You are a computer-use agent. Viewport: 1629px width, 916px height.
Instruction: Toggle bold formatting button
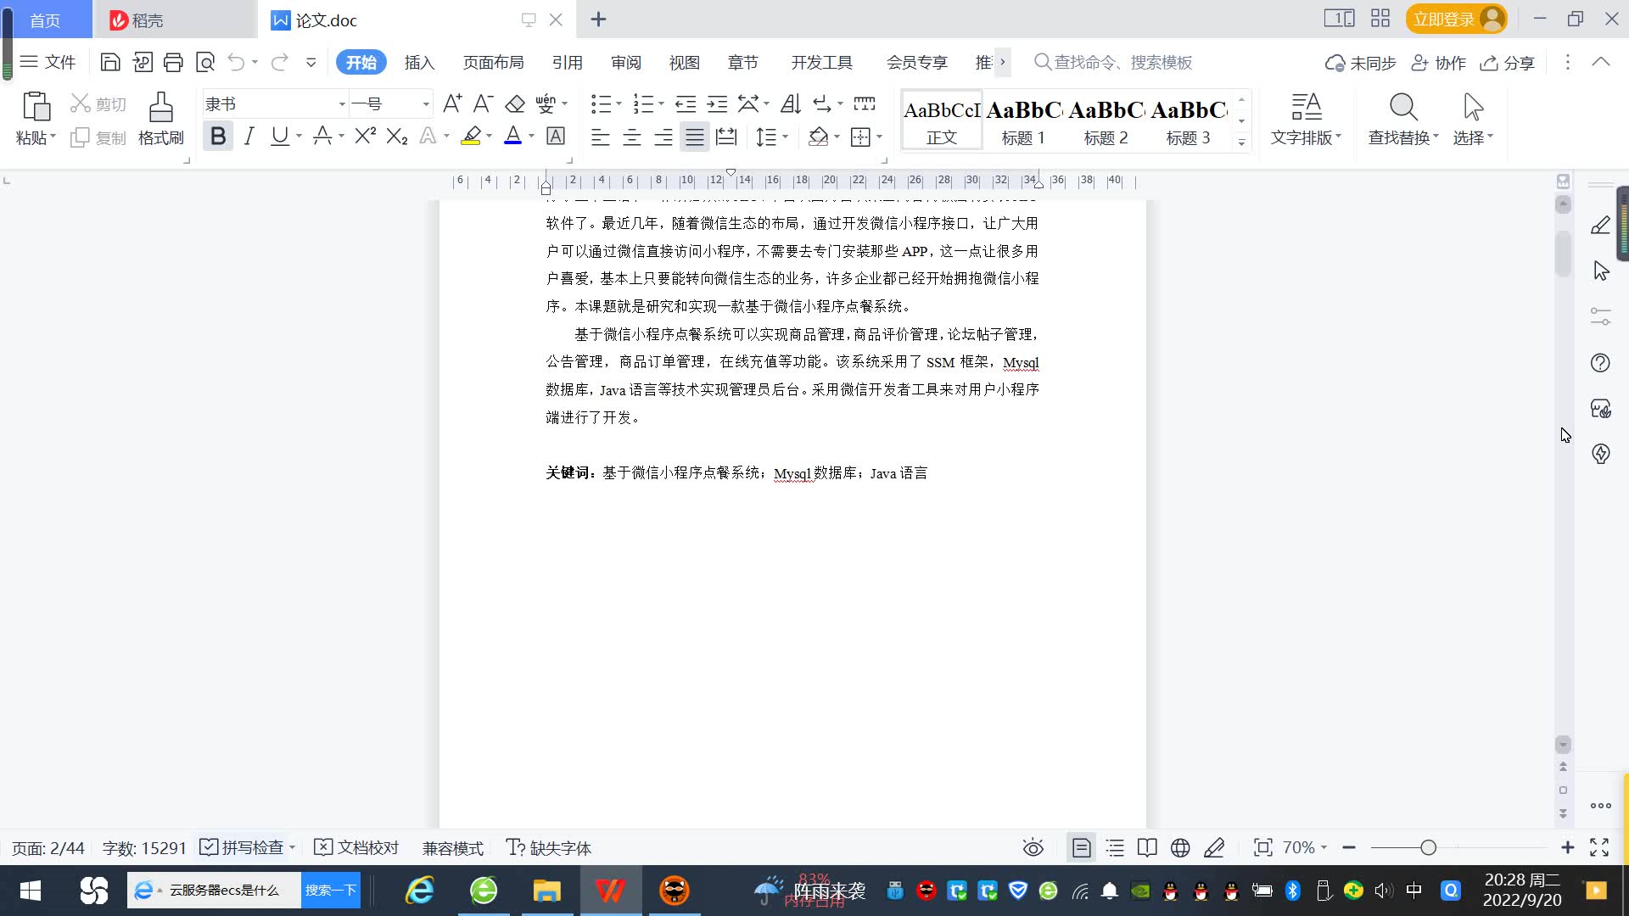[x=218, y=136]
